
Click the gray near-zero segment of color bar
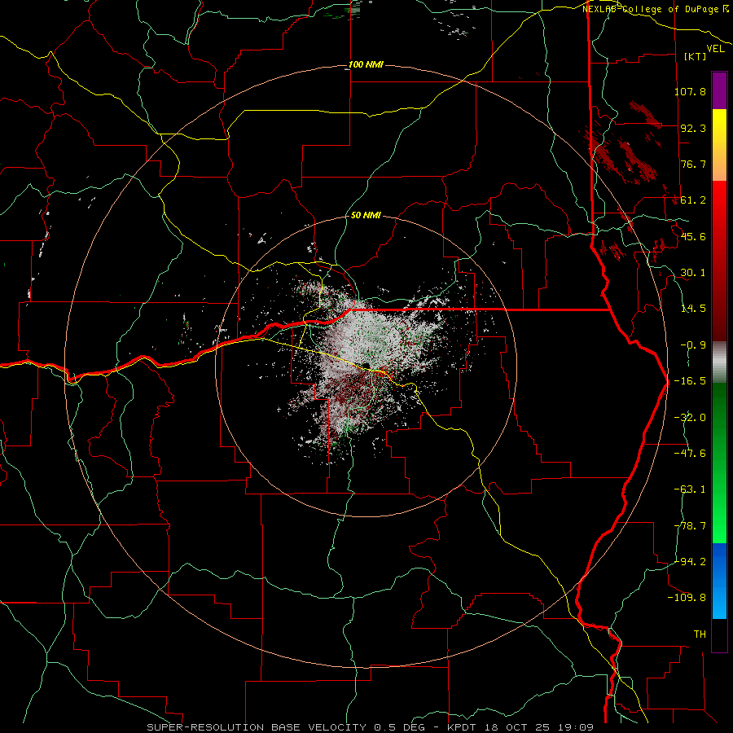719,362
